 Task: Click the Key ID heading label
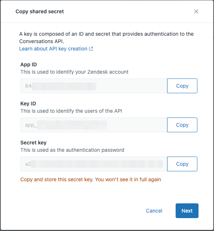(x=28, y=104)
